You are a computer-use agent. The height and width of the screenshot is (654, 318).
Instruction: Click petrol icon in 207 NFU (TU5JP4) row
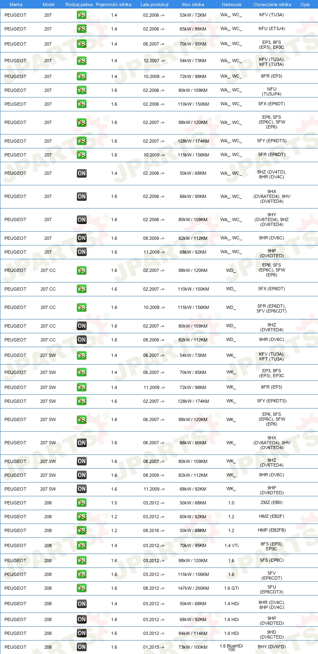tap(82, 90)
